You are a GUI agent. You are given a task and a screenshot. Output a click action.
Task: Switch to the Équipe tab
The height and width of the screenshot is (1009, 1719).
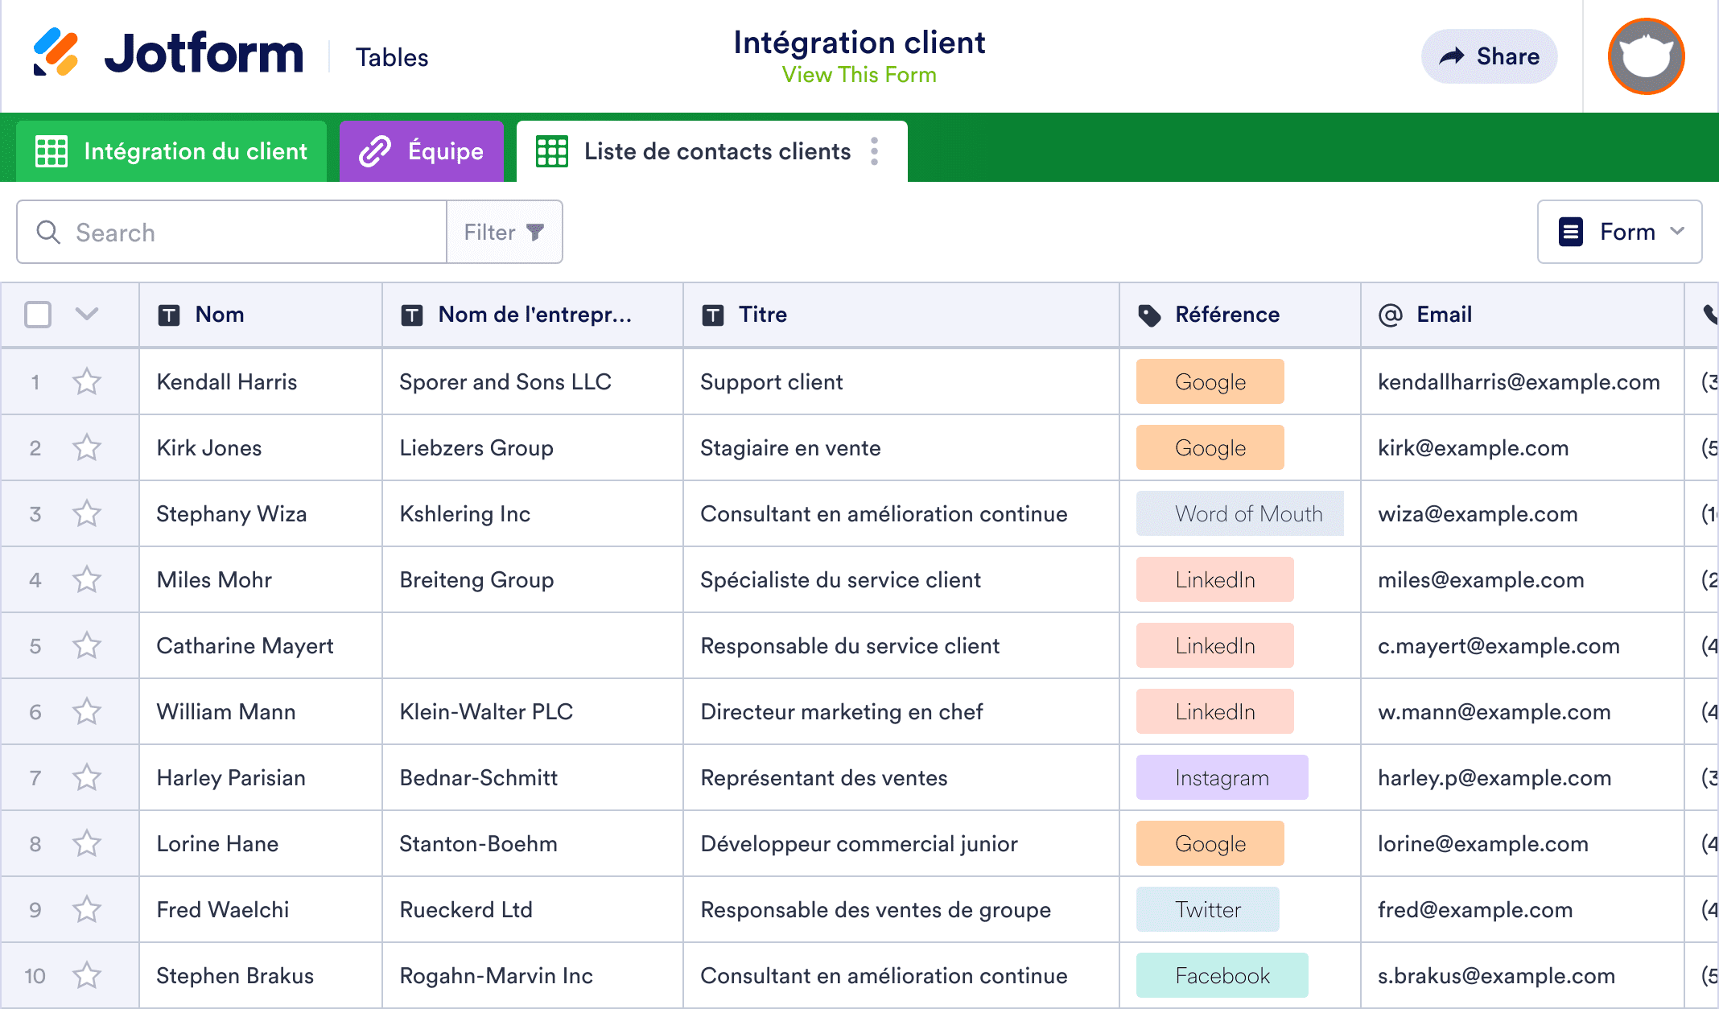[x=421, y=150]
